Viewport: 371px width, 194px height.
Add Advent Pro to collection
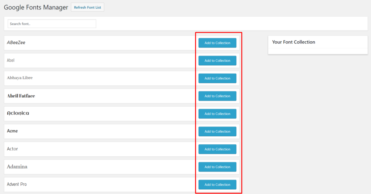(217, 185)
